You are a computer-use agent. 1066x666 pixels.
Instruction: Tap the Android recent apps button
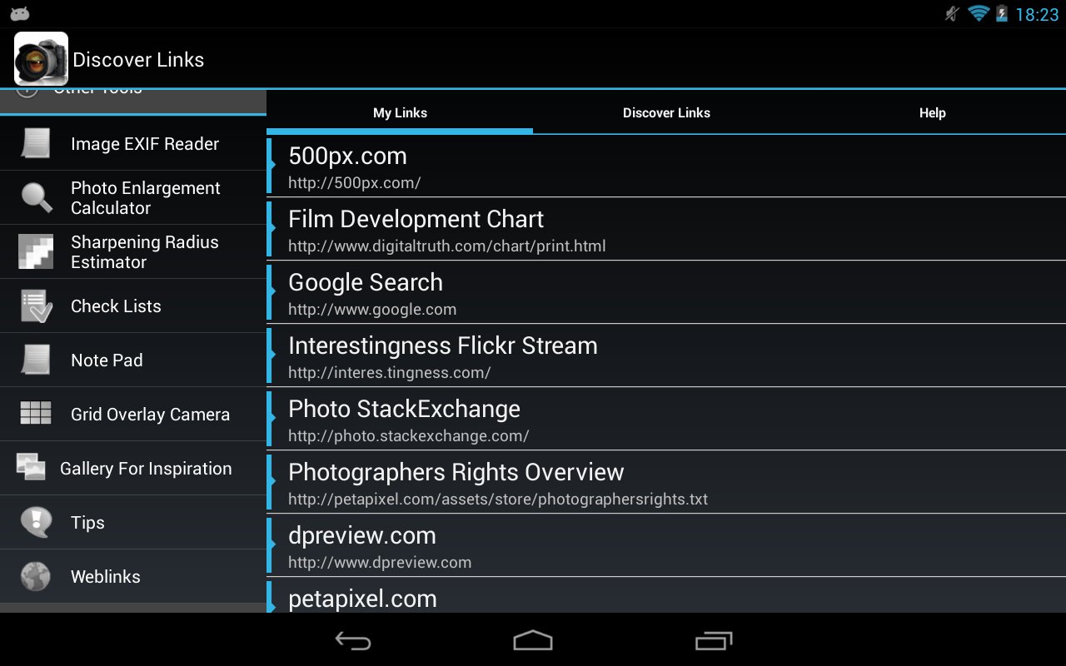click(714, 640)
